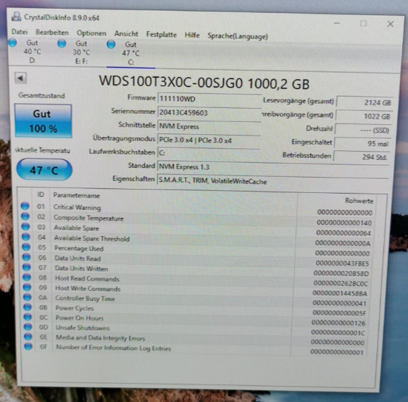The image size is (408, 402).
Task: Click the ID column header
Action: tap(41, 194)
